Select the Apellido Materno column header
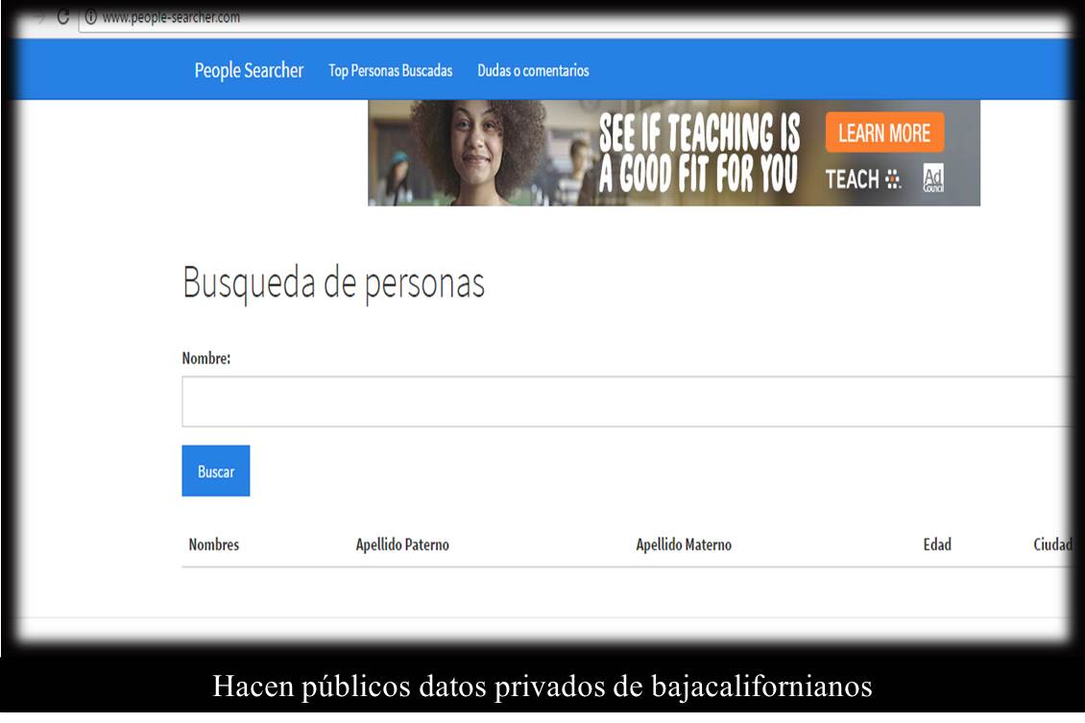This screenshot has height=723, width=1085. [684, 544]
